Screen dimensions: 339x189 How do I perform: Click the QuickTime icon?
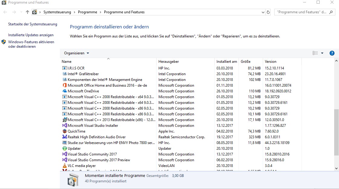[64, 131]
